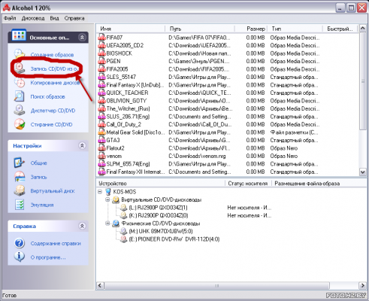Click the circled Запись CD/DVD icon

click(20, 68)
